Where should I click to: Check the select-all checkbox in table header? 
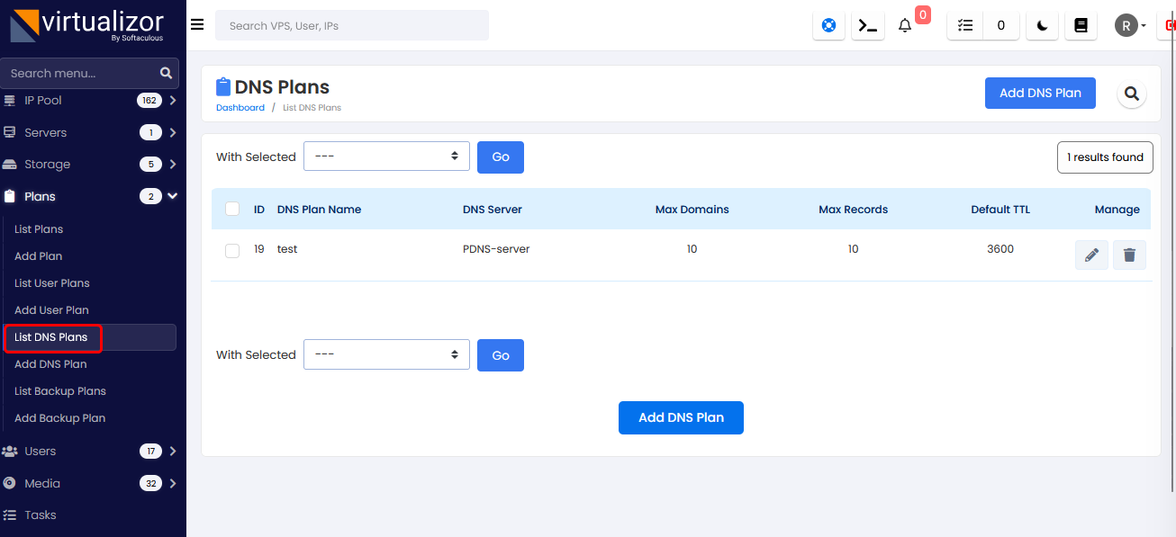(232, 209)
